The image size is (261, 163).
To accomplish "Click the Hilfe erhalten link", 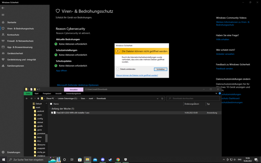I will point(223,39).
